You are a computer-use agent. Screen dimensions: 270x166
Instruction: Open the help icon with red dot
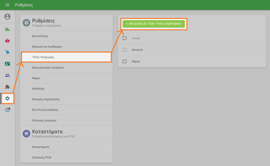pos(7,110)
